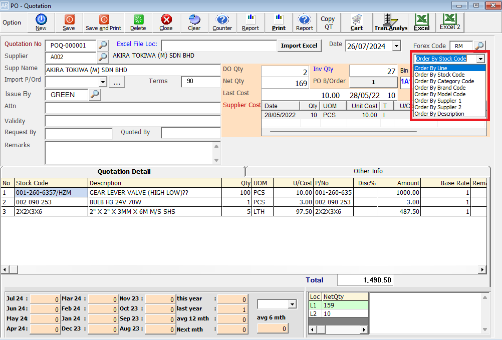Click the Request By input field

[x=79, y=133]
